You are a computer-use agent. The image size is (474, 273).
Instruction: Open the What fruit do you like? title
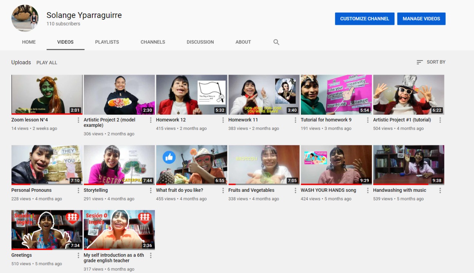pyautogui.click(x=180, y=190)
